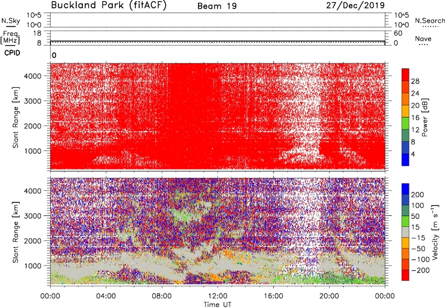Click the CPID value '0' beside the vertical line
The width and height of the screenshot is (445, 308).
(54, 56)
